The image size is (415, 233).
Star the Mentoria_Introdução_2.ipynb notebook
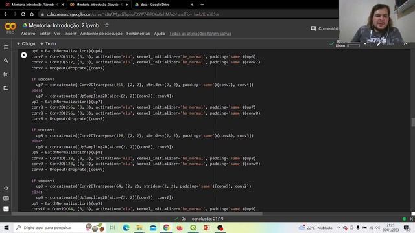(106, 25)
